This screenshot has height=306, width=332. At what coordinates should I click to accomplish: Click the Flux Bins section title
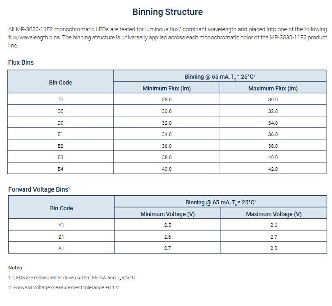tap(21, 62)
